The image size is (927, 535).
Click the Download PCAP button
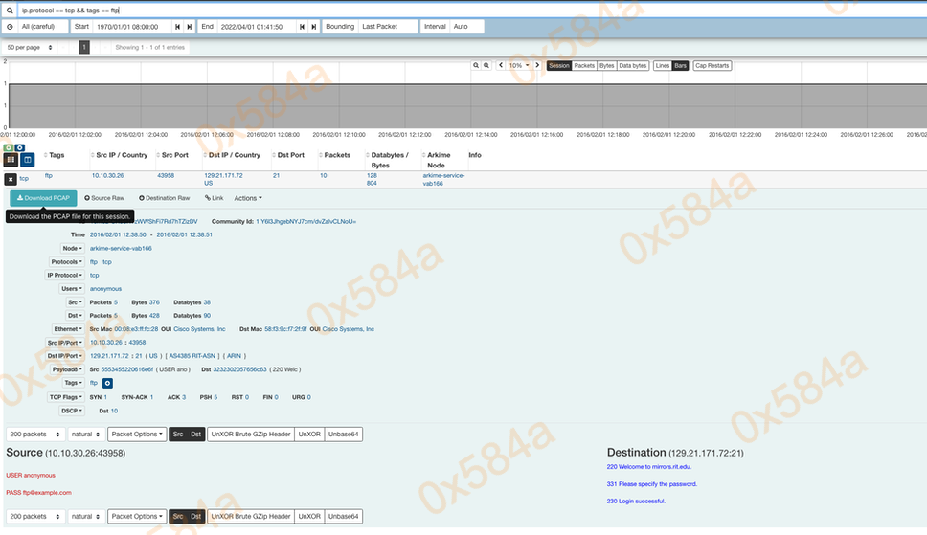(x=43, y=198)
